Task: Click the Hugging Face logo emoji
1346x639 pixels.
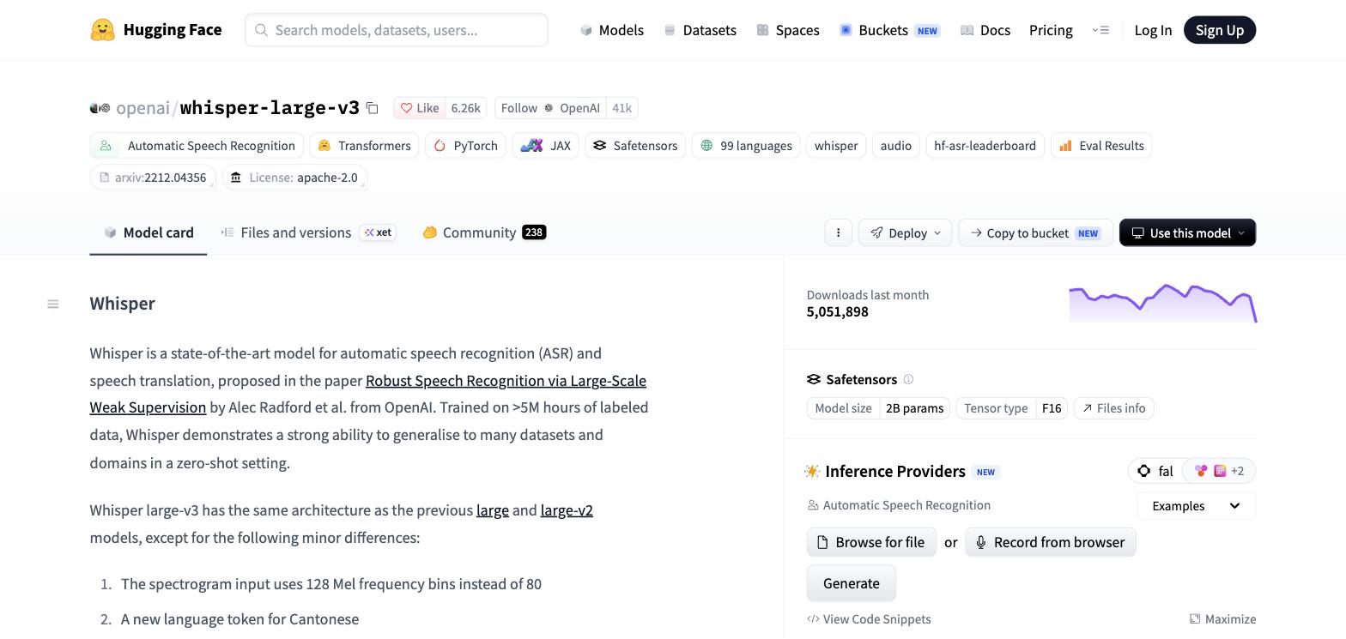Action: coord(102,30)
